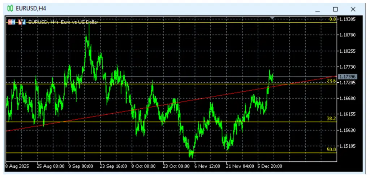Click the gray chart shift triangle marker

click(x=272, y=18)
